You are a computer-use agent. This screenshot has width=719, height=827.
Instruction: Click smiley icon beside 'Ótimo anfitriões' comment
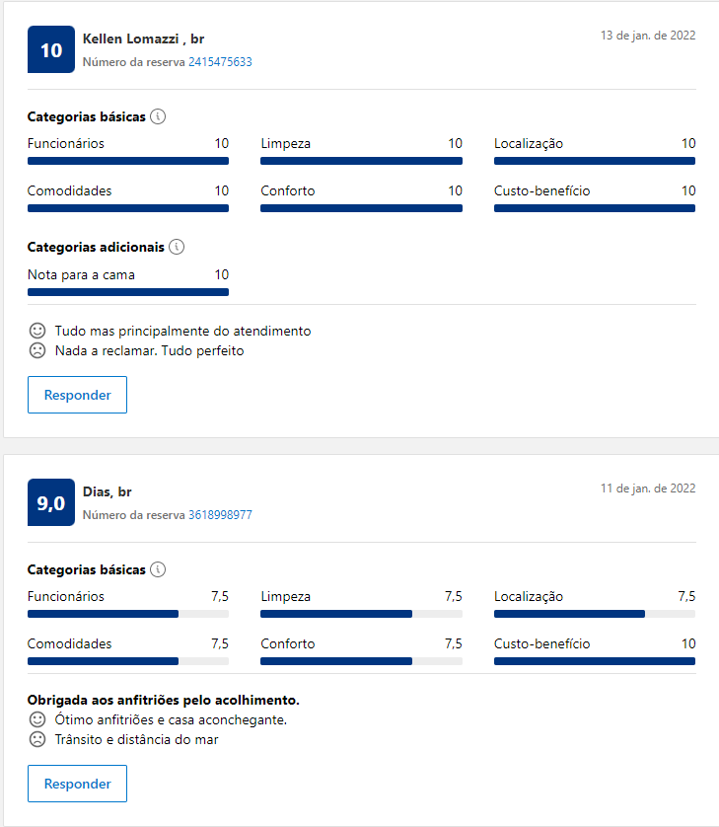pos(37,719)
